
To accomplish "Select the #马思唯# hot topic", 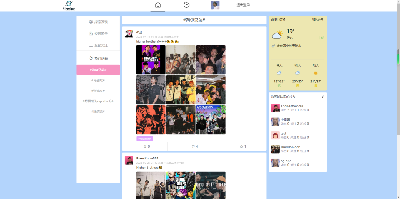I will point(98,80).
